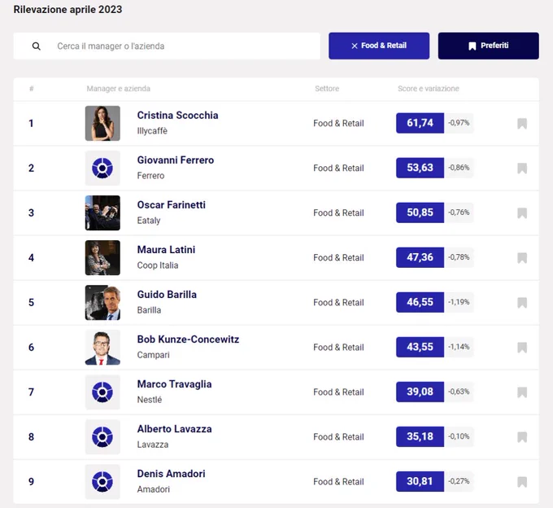Bookmark Giovanni Ferrero as favorite
The height and width of the screenshot is (508, 553).
(x=522, y=169)
